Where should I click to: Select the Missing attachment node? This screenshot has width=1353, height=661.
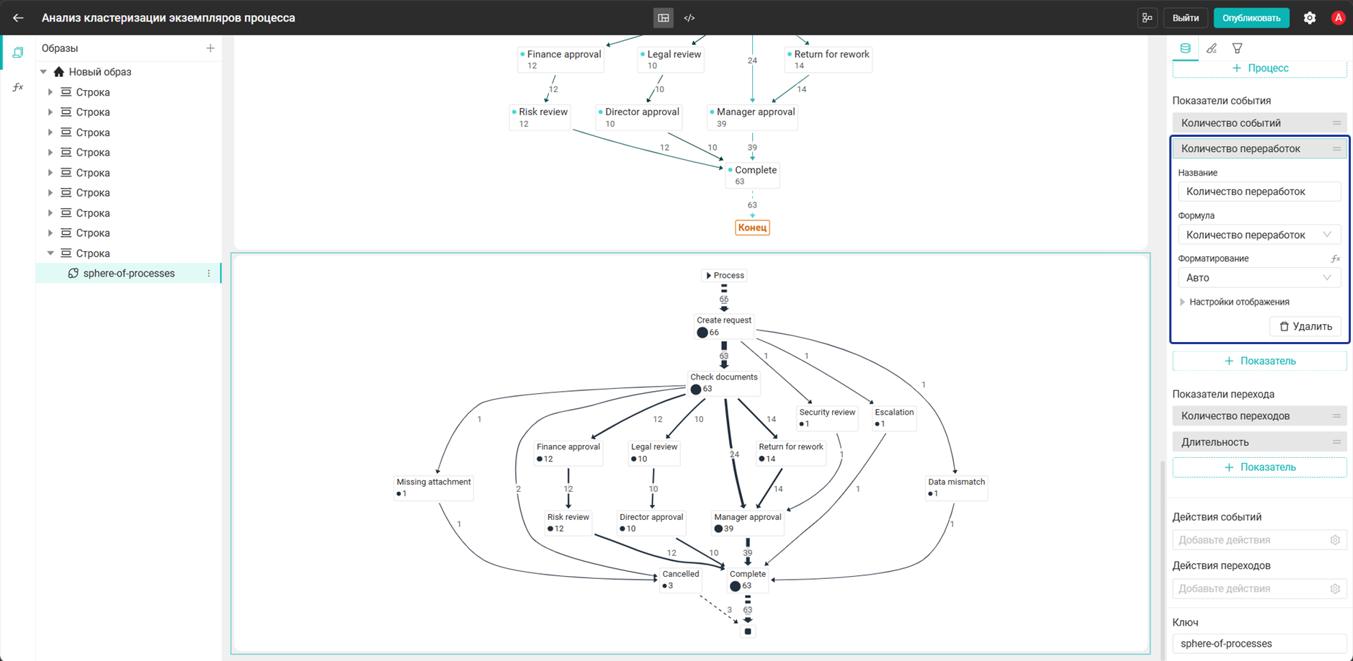(x=434, y=488)
